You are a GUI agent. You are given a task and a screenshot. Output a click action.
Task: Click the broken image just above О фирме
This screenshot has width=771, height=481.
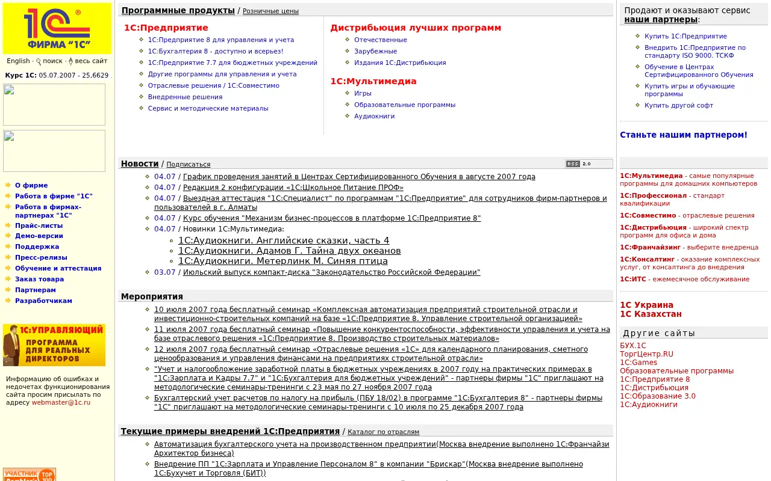click(x=54, y=151)
